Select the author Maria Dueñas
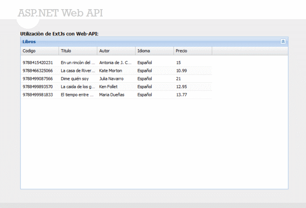 (111, 95)
